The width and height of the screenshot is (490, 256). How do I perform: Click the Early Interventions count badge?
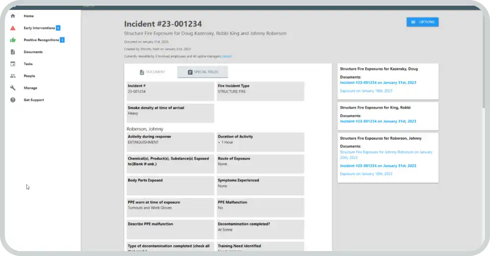point(58,28)
